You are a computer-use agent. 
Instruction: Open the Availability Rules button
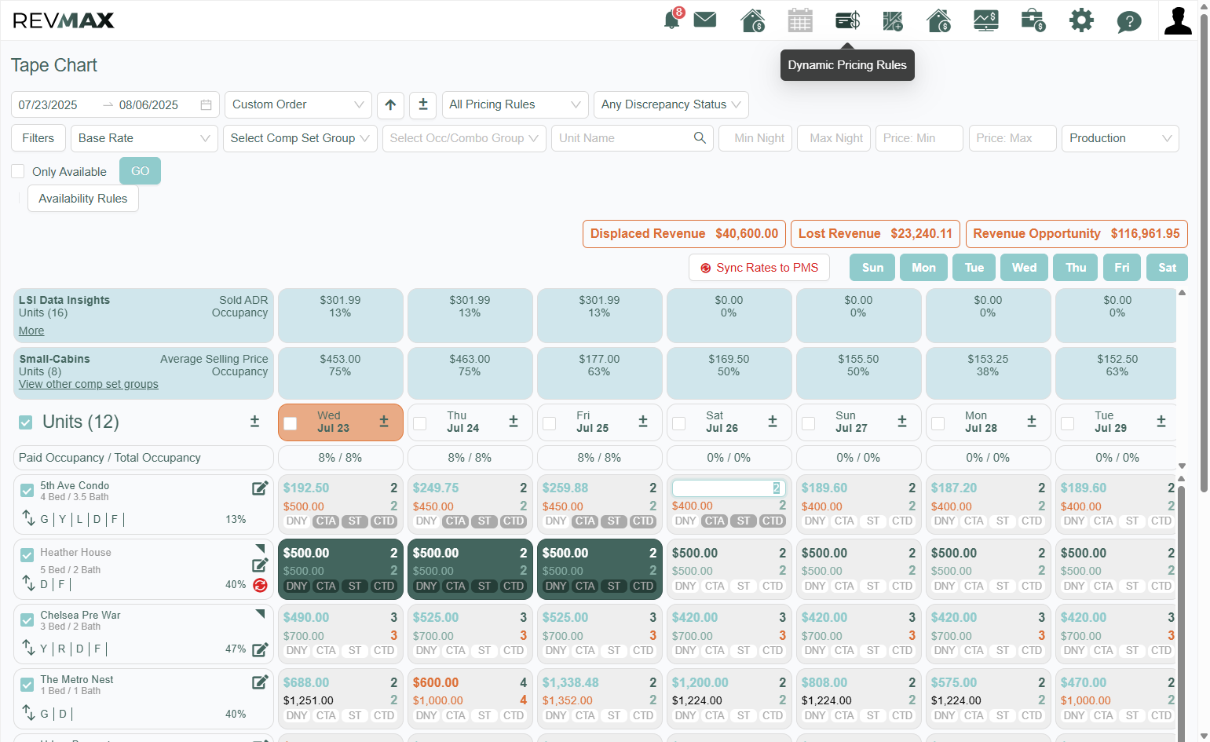83,199
